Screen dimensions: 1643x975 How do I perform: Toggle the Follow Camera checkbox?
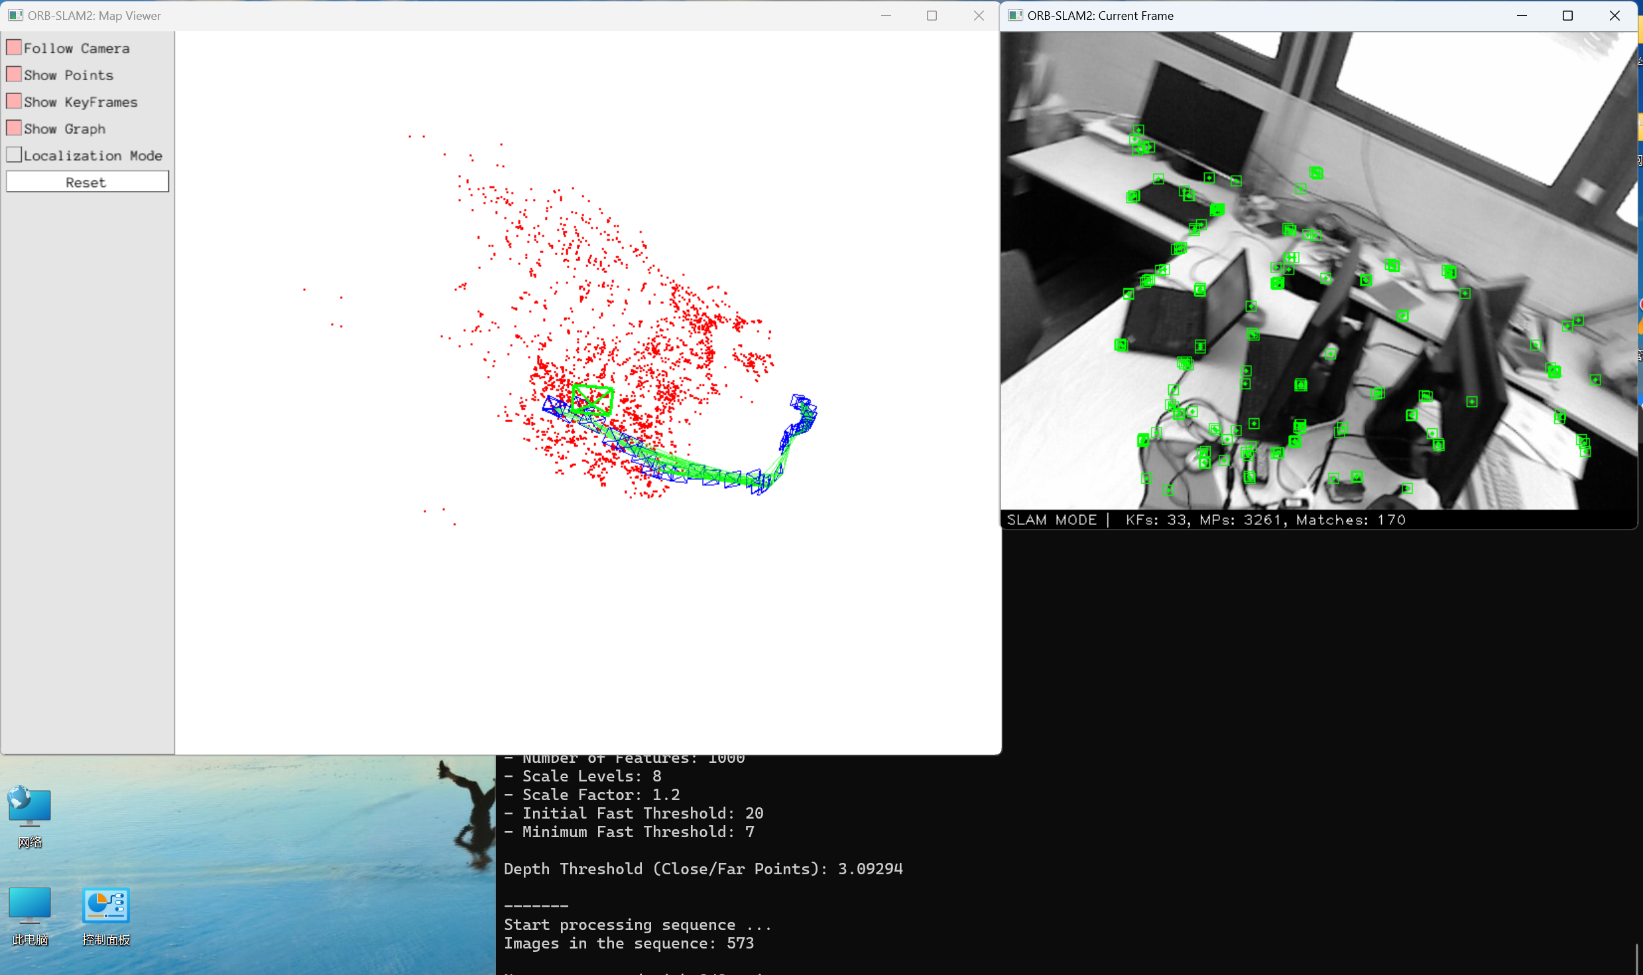click(x=14, y=48)
